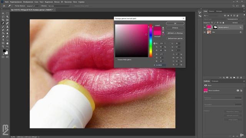Click the vertical hue spectrum slider

point(151,41)
